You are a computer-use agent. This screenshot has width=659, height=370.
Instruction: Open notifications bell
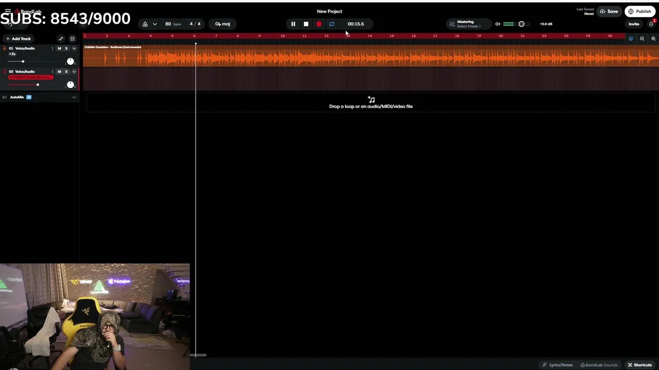pyautogui.click(x=651, y=24)
